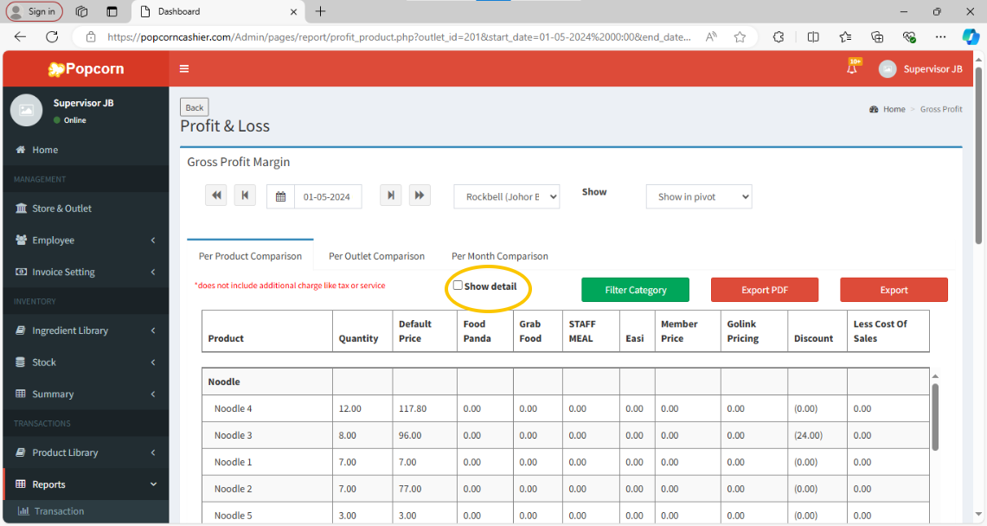Click the Export PDF button
The image size is (987, 526).
tap(765, 290)
